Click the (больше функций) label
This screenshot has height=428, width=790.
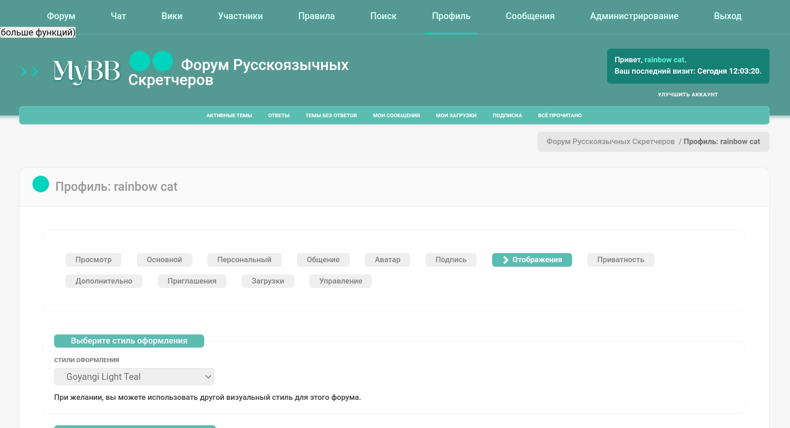[38, 32]
